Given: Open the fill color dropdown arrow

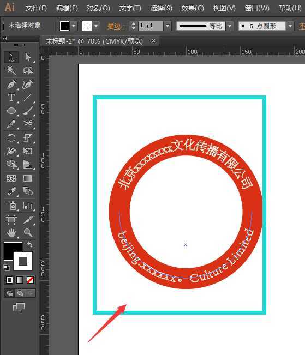Looking at the screenshot, I should [74, 26].
